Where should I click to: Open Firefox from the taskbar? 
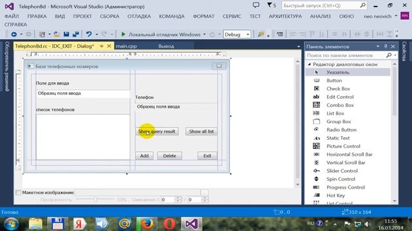click(147, 224)
